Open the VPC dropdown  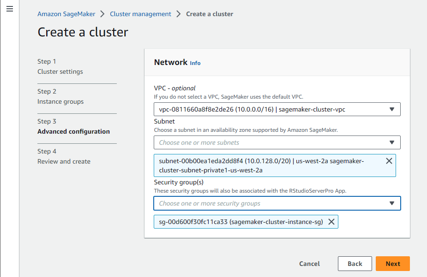[277, 109]
